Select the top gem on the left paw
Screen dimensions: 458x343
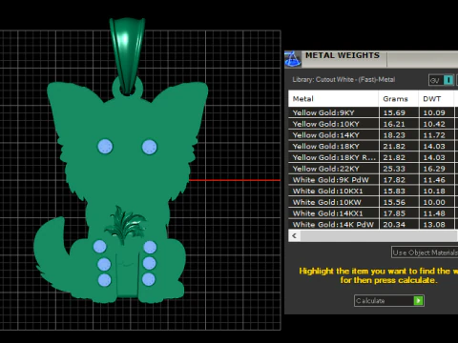pos(100,247)
